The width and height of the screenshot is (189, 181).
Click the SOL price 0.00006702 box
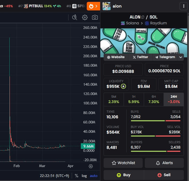tap(164, 69)
